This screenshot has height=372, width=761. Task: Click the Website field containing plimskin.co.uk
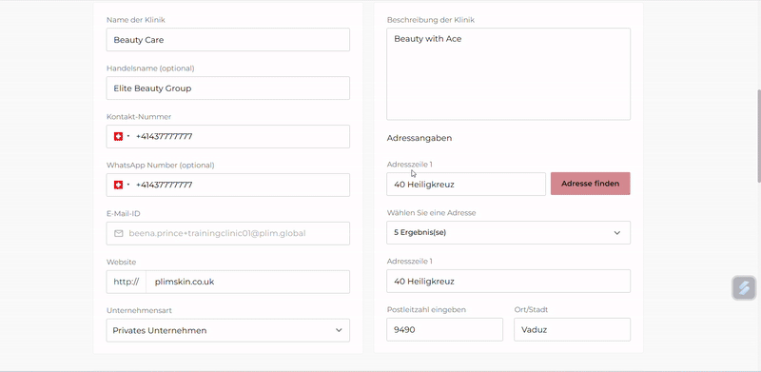(x=247, y=282)
